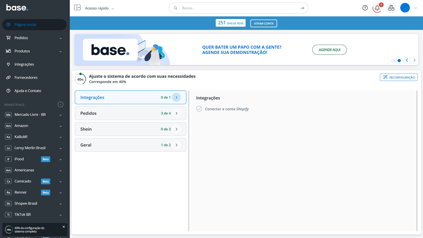Submit search with the arrow icon
The height and width of the screenshot is (238, 423).
pos(302,8)
